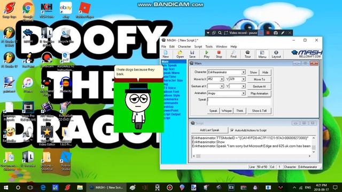The width and height of the screenshot is (342, 192).
Task: Save the script using the Save icon
Action: tap(192, 54)
